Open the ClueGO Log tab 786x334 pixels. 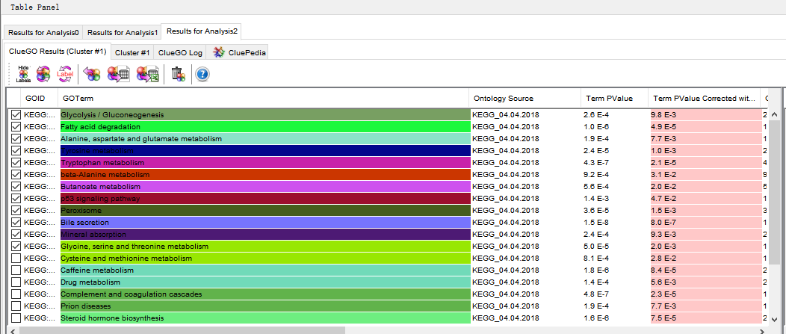pyautogui.click(x=181, y=52)
